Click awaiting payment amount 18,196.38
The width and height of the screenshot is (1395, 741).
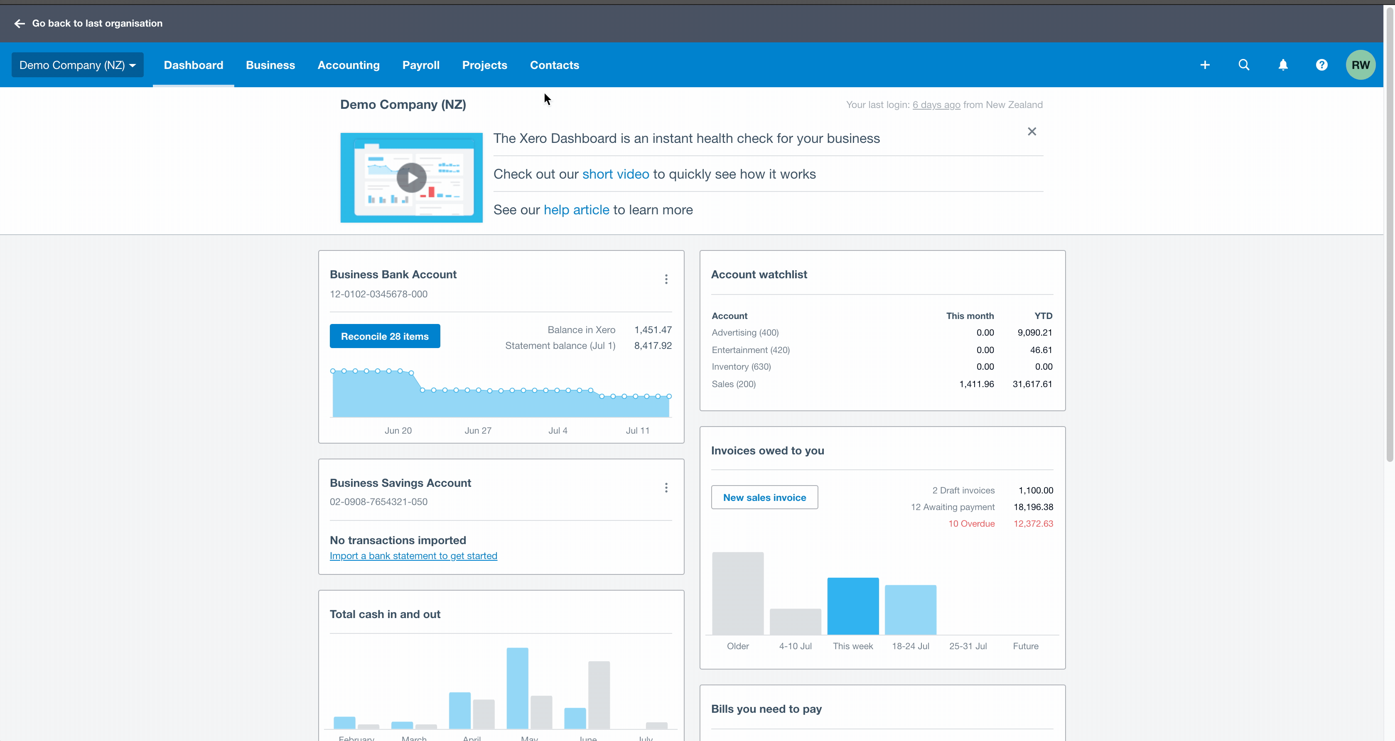click(x=1033, y=507)
